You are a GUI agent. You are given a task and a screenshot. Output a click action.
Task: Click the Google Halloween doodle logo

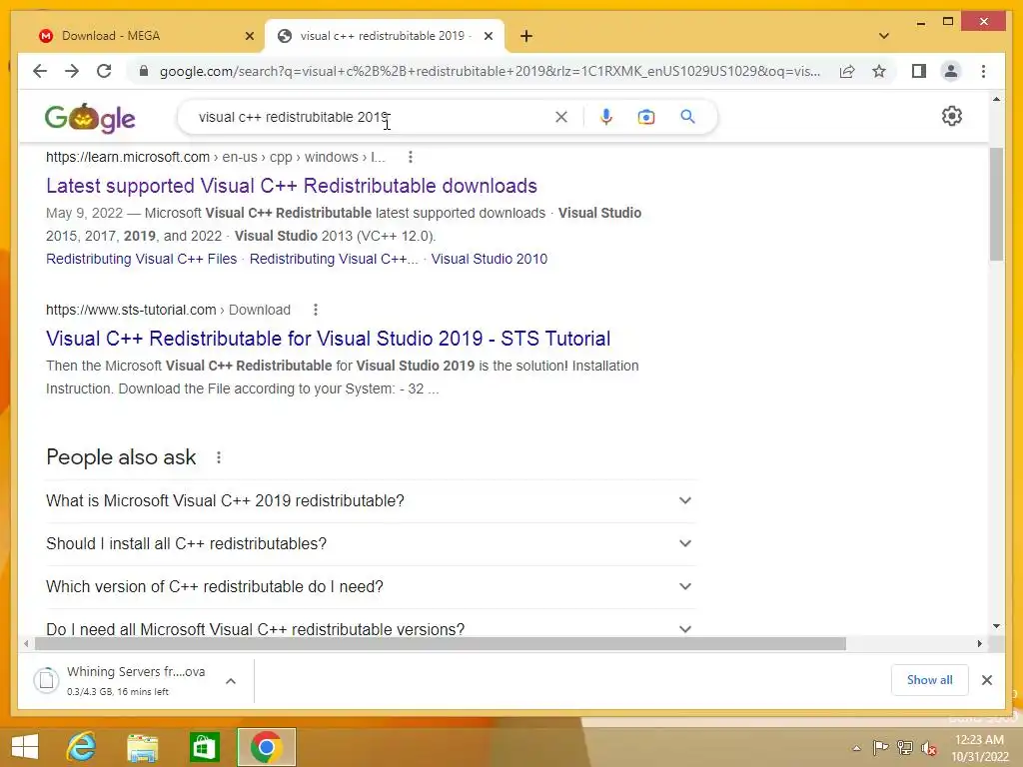tap(90, 118)
